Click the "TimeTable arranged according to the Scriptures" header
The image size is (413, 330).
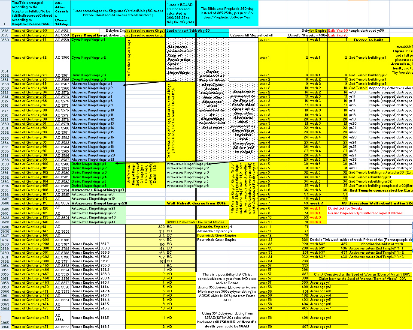coord(32,13)
